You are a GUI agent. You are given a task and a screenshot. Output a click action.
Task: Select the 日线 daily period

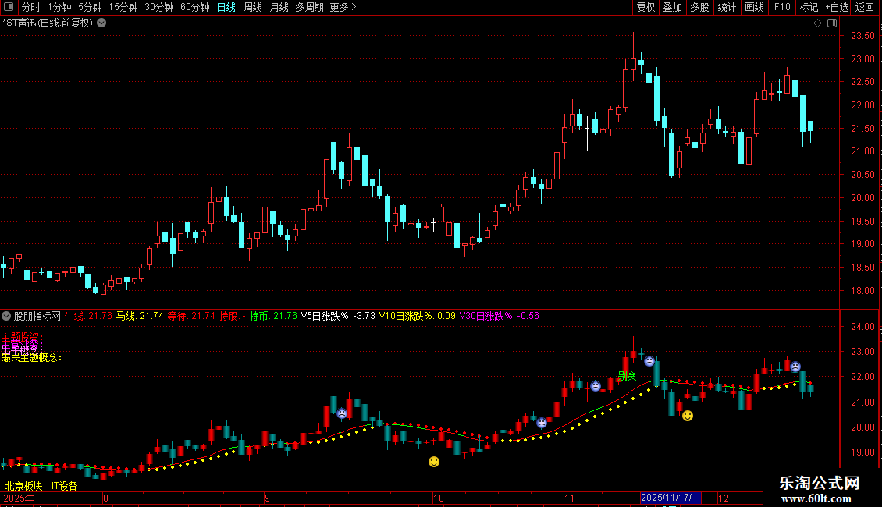click(226, 7)
